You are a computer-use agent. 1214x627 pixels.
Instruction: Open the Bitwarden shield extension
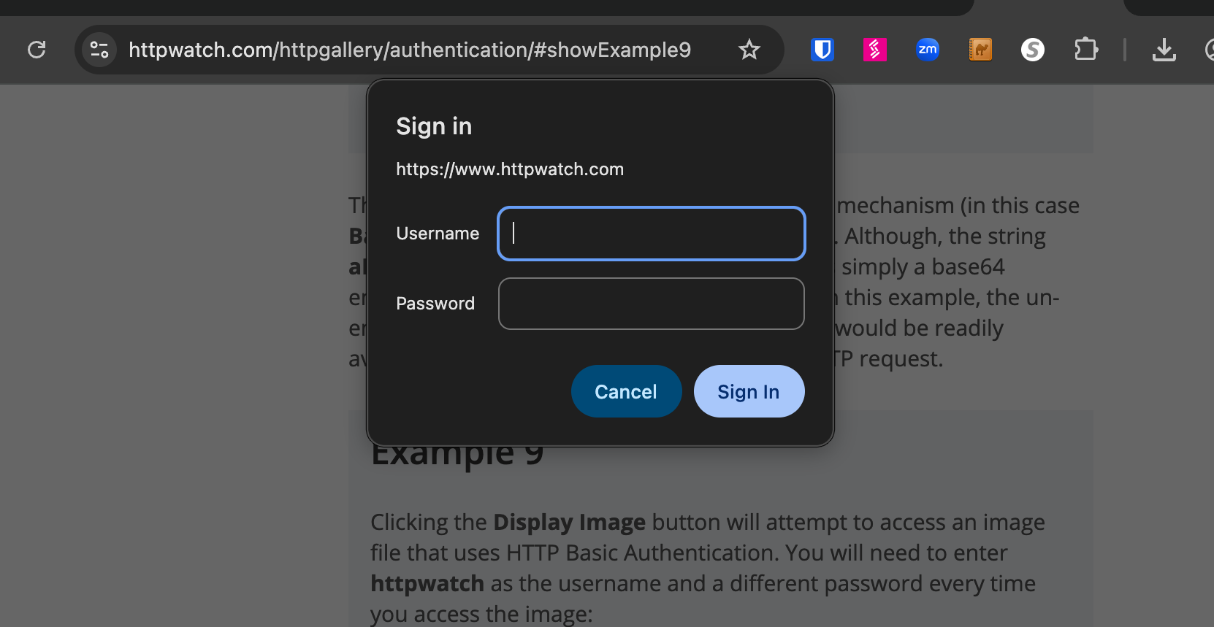click(x=822, y=50)
